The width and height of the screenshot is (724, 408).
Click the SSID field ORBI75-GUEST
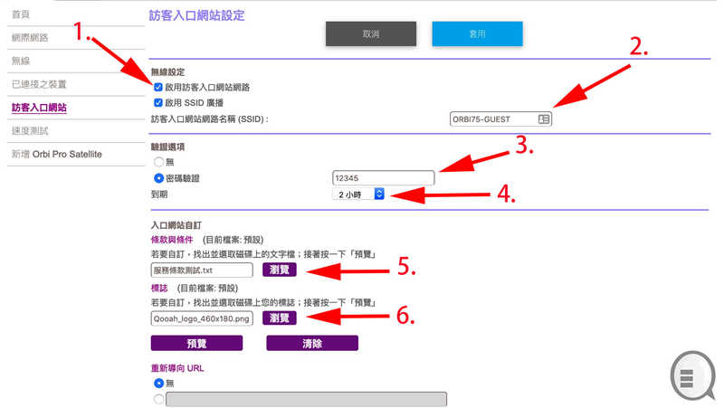pyautogui.click(x=500, y=119)
